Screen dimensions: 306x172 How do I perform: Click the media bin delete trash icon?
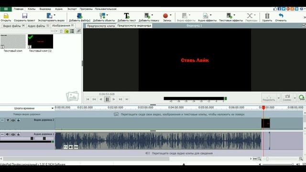pyautogui.click(x=61, y=31)
